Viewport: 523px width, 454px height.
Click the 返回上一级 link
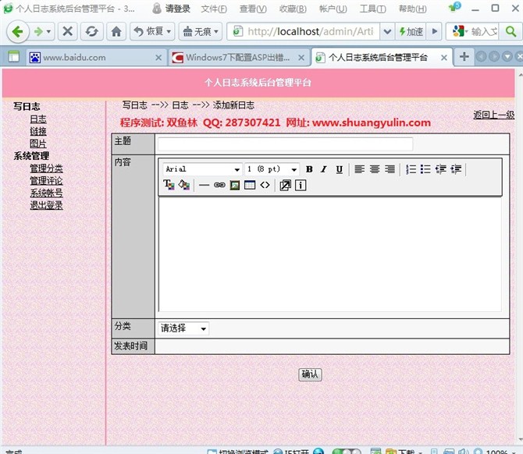(x=493, y=115)
